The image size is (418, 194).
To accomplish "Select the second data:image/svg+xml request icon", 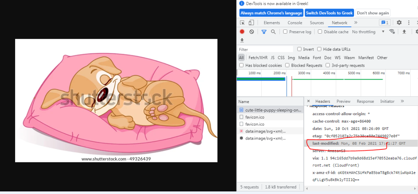I will tap(241, 138).
